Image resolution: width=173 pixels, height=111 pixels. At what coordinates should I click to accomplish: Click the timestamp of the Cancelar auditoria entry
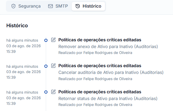(x=24, y=72)
